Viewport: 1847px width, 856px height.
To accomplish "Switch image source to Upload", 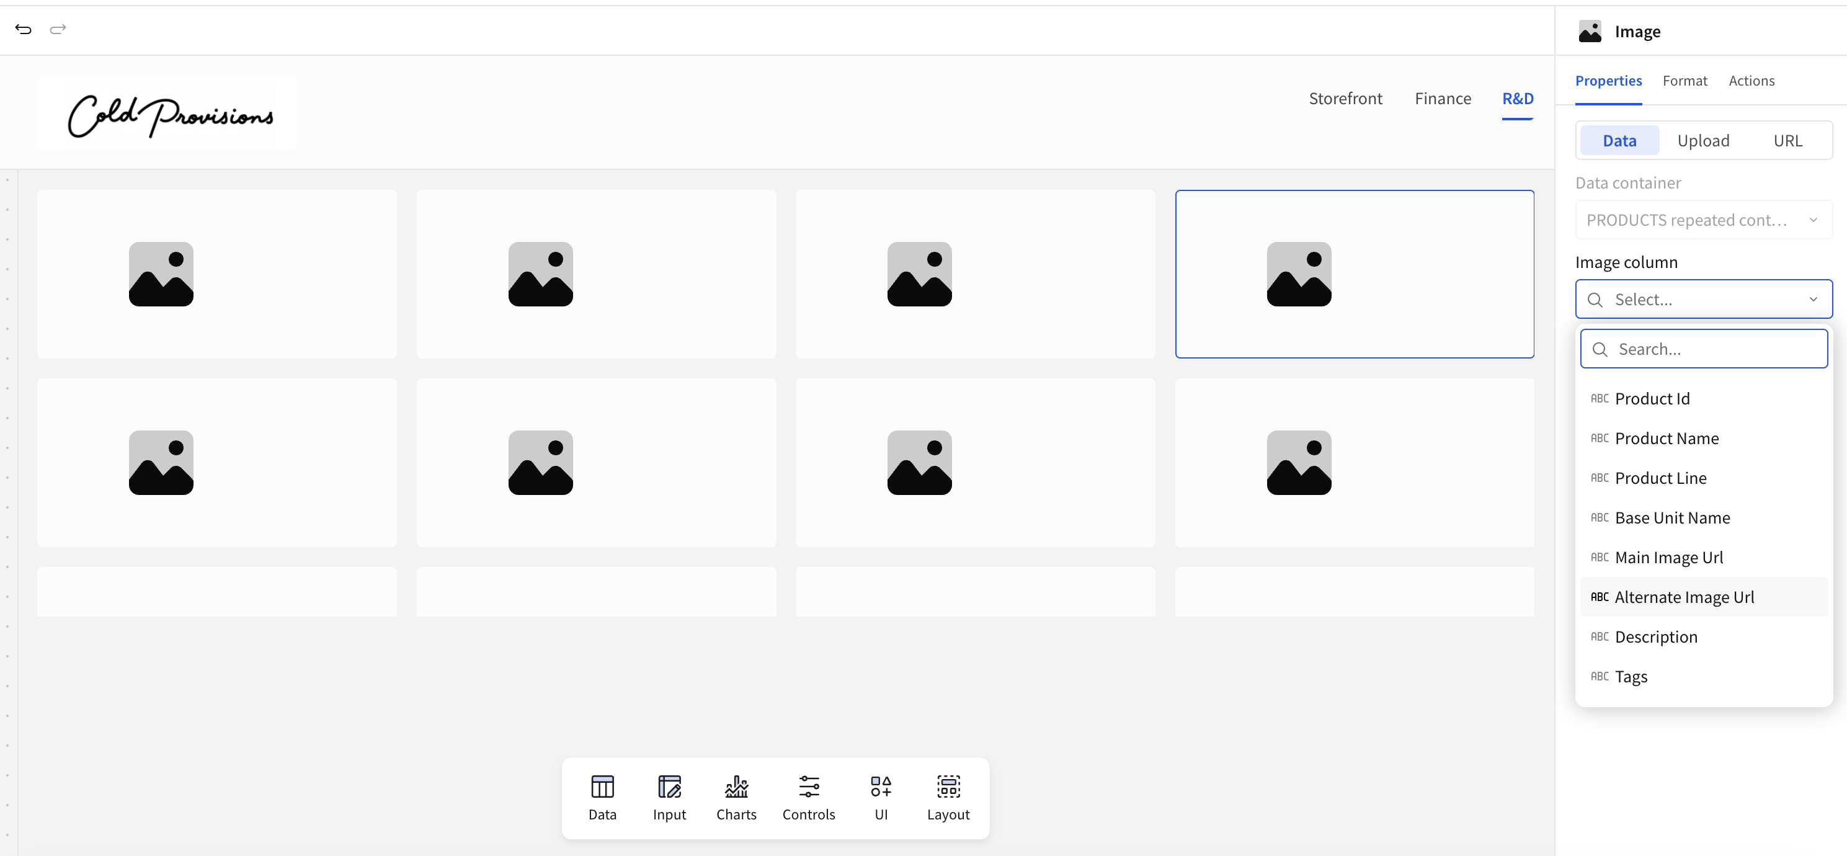I will tap(1703, 141).
